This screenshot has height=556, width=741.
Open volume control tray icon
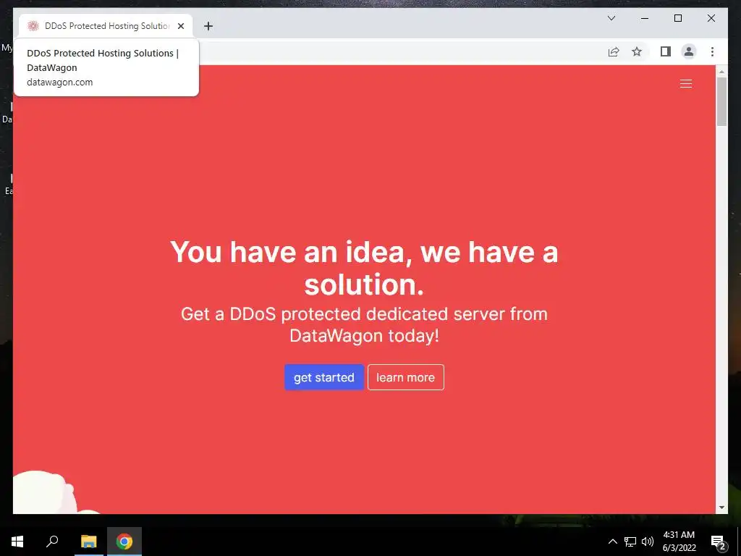tap(648, 542)
